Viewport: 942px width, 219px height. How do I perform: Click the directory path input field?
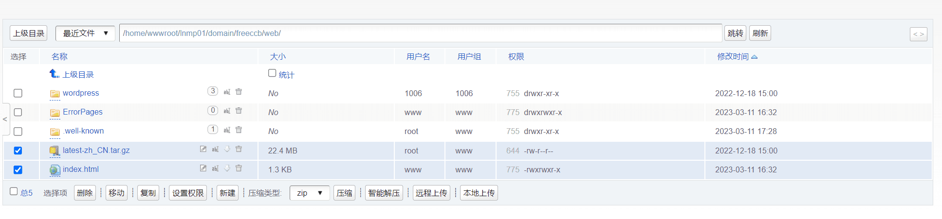pyautogui.click(x=421, y=33)
